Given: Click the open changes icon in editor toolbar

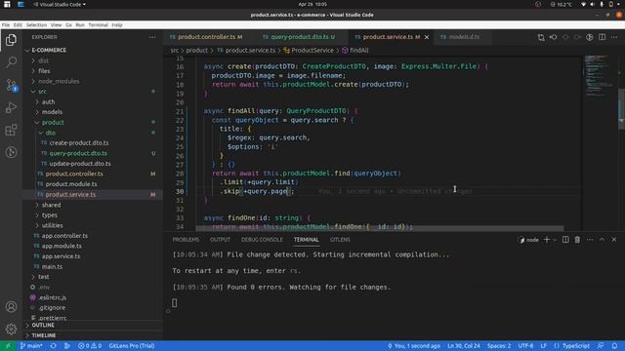Looking at the screenshot, I should tap(541, 37).
